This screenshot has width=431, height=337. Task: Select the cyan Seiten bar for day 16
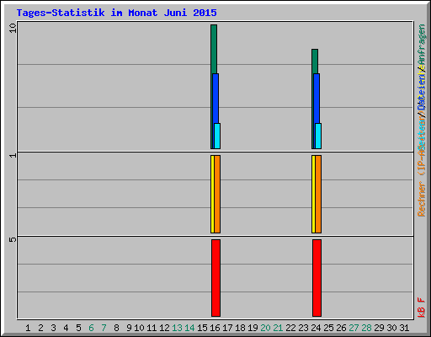click(217, 136)
